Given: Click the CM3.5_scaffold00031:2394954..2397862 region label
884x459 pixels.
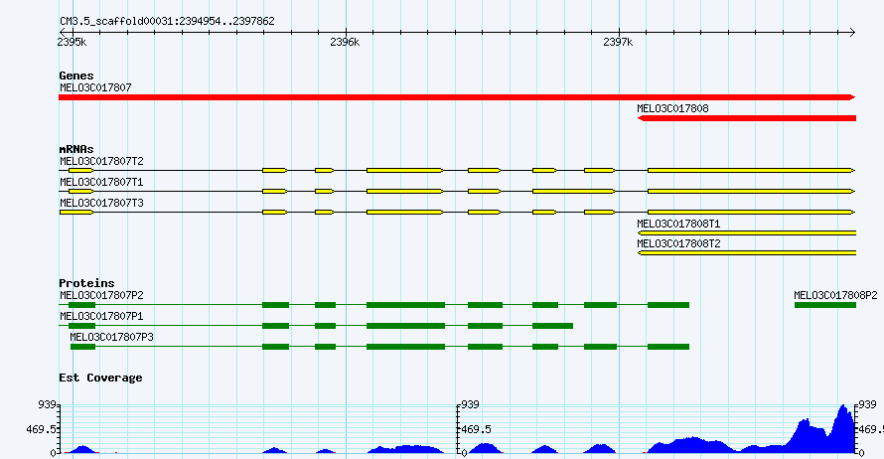Looking at the screenshot, I should click(x=167, y=21).
